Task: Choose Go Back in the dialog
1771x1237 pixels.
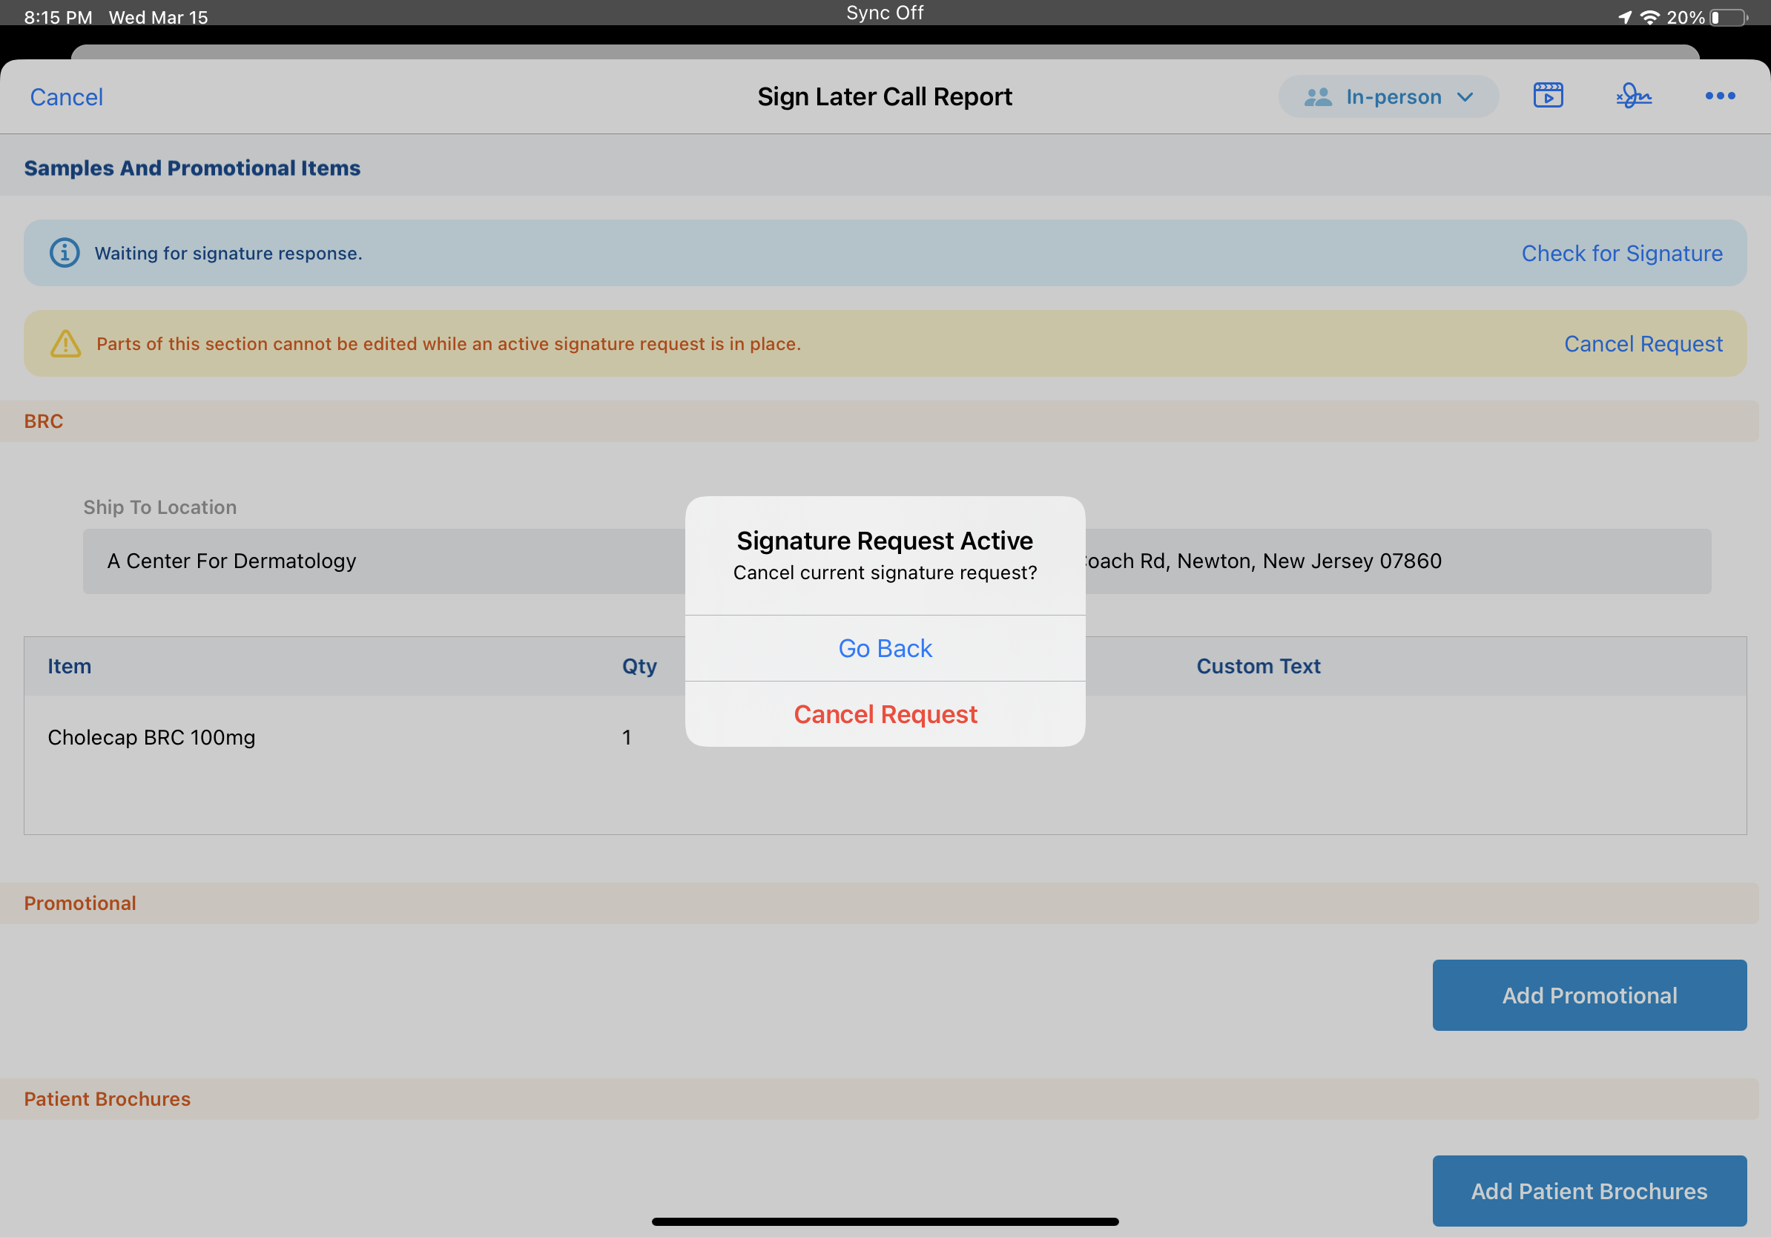Action: click(x=885, y=649)
